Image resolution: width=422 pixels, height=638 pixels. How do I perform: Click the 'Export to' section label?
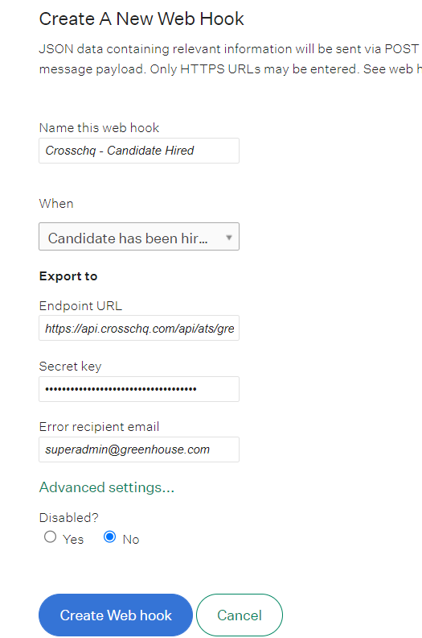68,276
